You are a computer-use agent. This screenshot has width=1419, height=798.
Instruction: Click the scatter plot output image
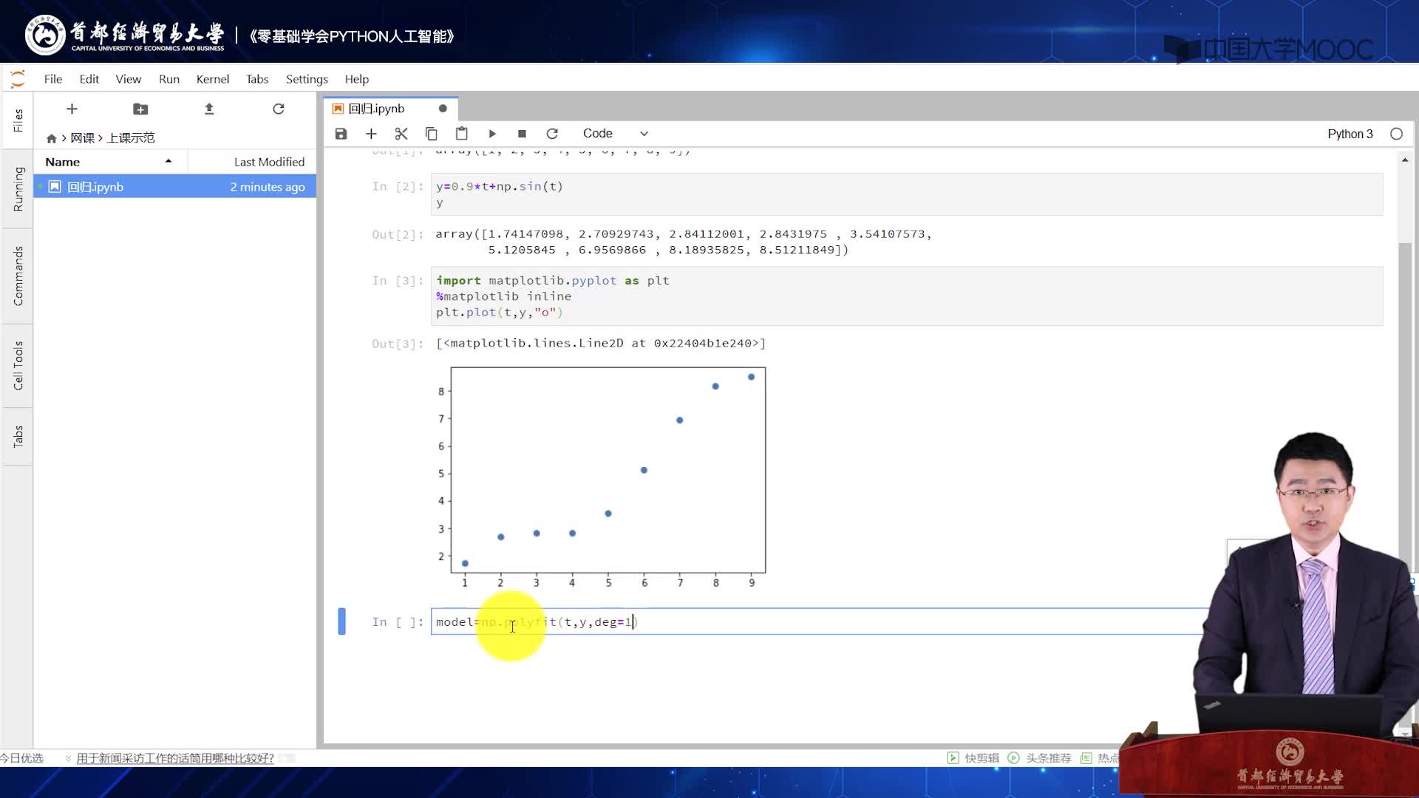click(601, 477)
